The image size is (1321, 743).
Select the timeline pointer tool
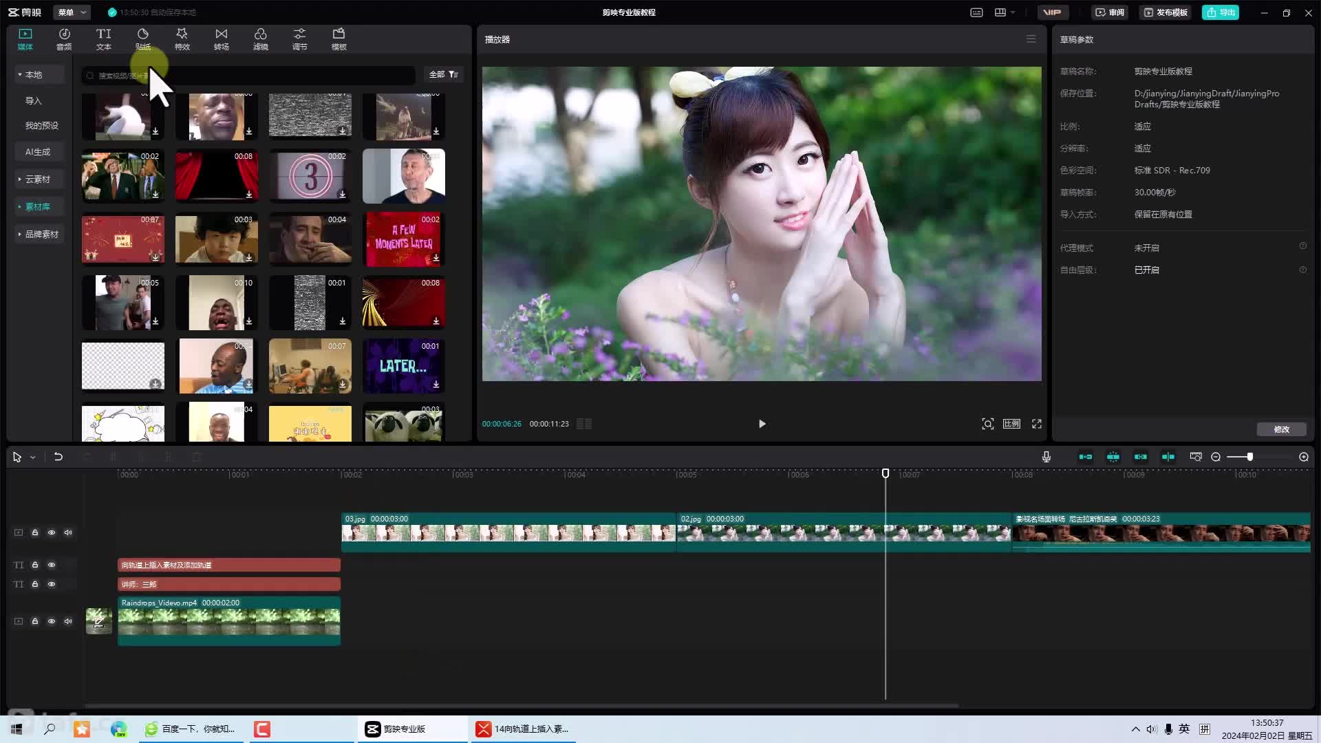17,457
